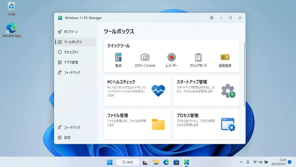Open the クリップボード clipboard tool

198,60
